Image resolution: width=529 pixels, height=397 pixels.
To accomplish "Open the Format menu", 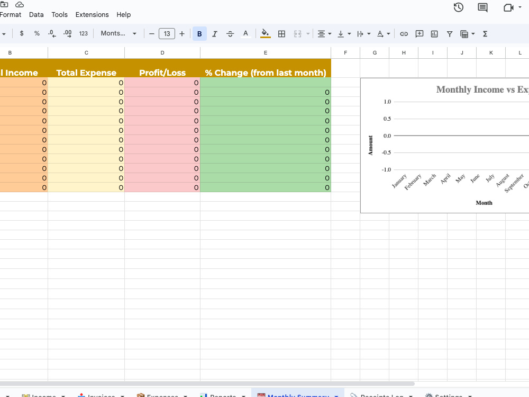I will pos(11,14).
